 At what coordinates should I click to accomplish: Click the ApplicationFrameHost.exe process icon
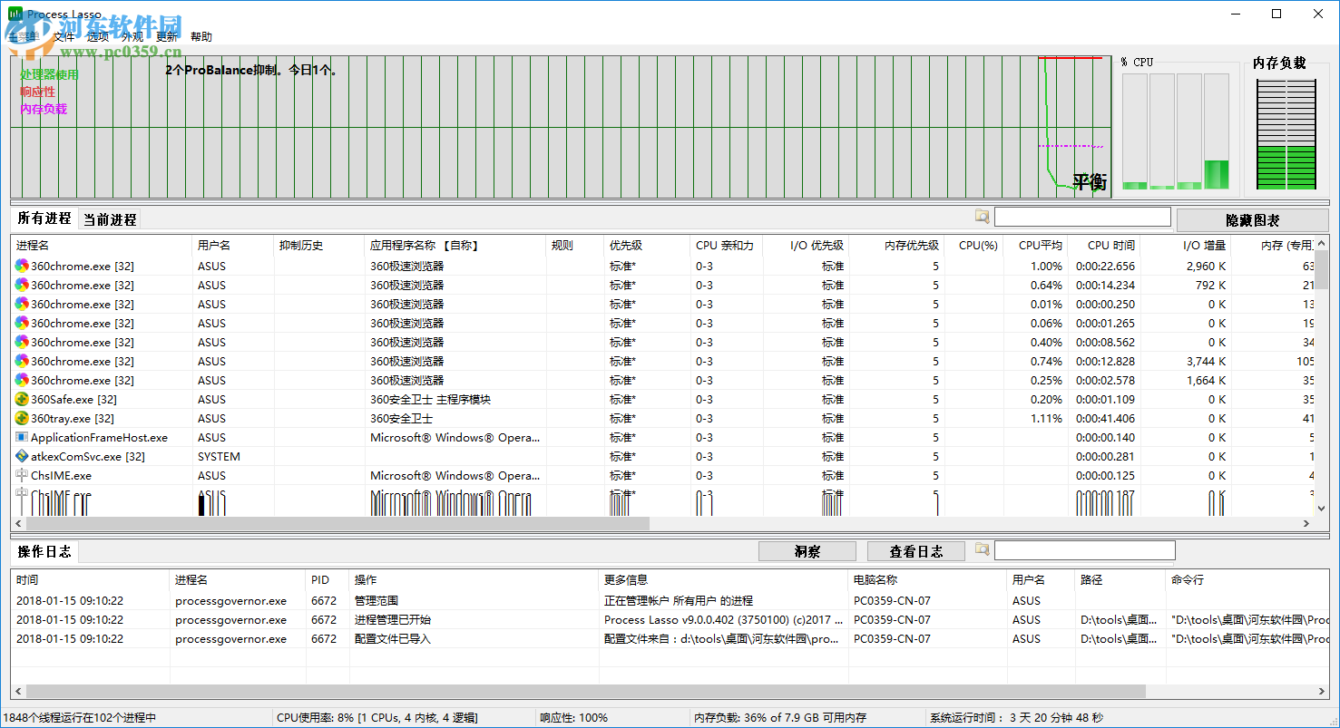(x=22, y=437)
